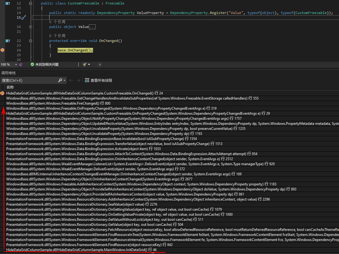Click the breakpoint arrow glyph on line 24
Viewport: 339px width, 254px height.
click(2, 50)
